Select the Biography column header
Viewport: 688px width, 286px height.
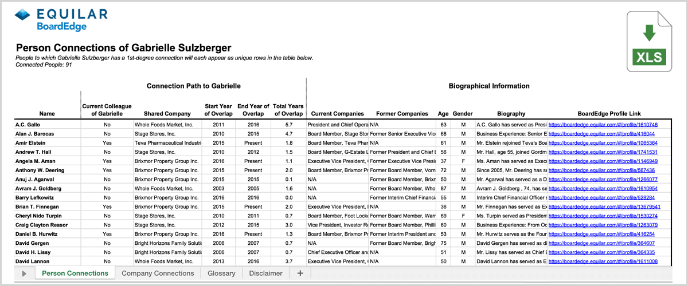511,114
